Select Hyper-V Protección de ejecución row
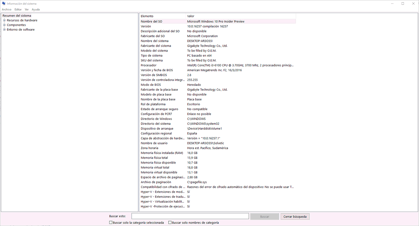Image resolution: width=419 pixels, height=226 pixels. pyautogui.click(x=218, y=206)
